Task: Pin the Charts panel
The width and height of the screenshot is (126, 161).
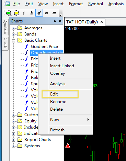Action: pyautogui.click(x=55, y=21)
